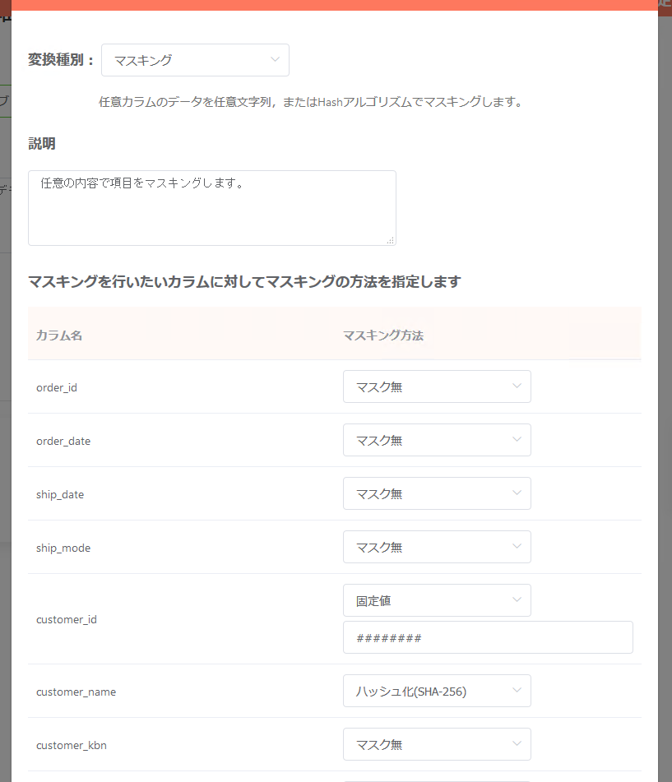
Task: Click into the 説明 description textarea
Action: click(x=212, y=208)
